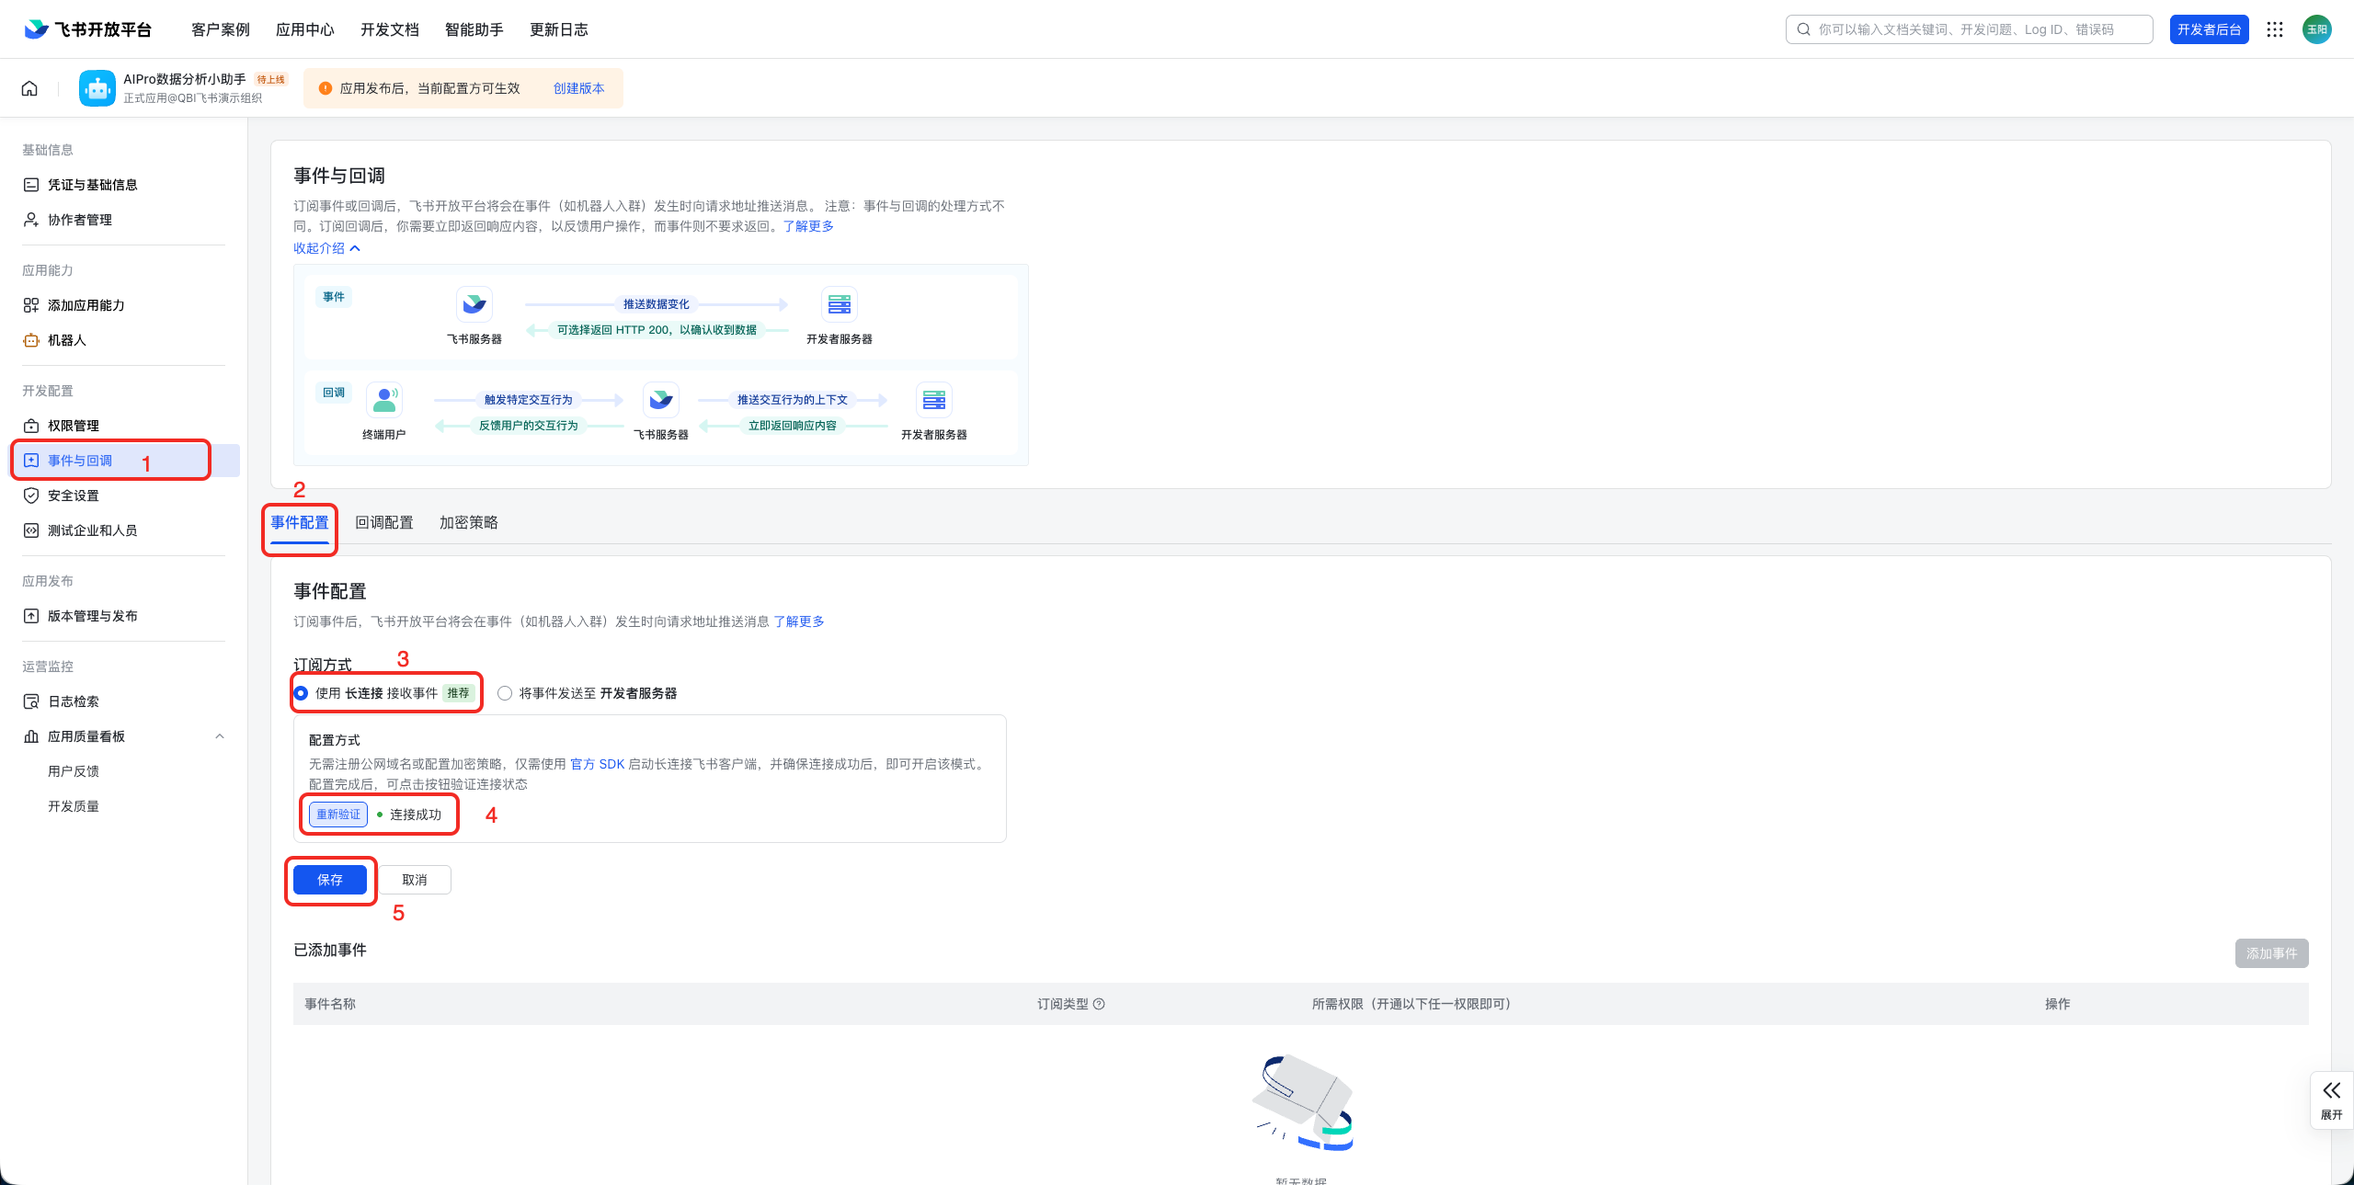Open the apps grid launcher icon
Image resolution: width=2354 pixels, height=1185 pixels.
pyautogui.click(x=2275, y=29)
